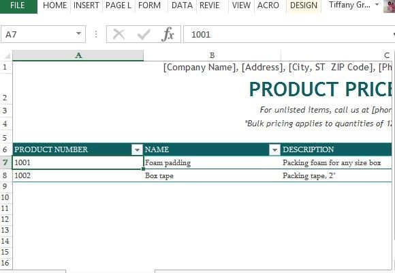
Task: Switch to the VIEW ribbon tab
Action: tap(241, 5)
